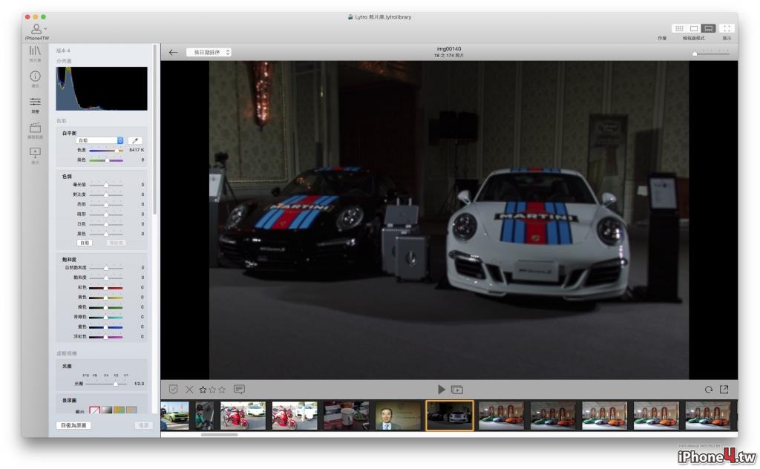Open the iPhone4TW user account icon
Screen dimensions: 760x469
pyautogui.click(x=36, y=29)
